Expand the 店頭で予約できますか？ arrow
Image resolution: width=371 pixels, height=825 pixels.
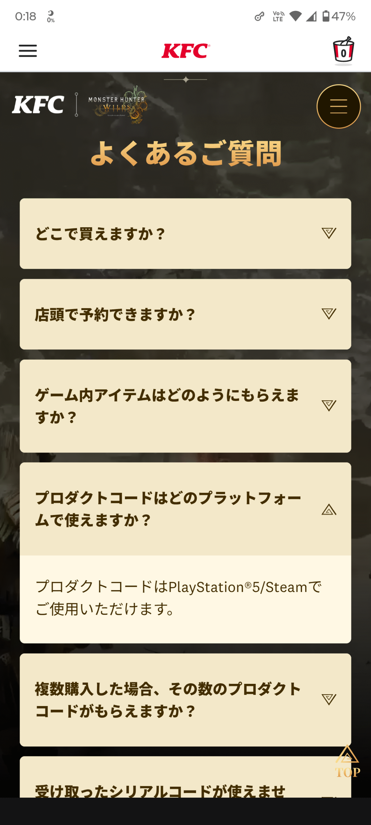point(329,314)
